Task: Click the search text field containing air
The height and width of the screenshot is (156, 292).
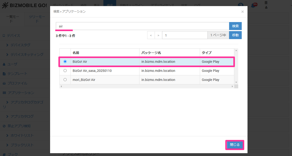Action: [x=142, y=26]
